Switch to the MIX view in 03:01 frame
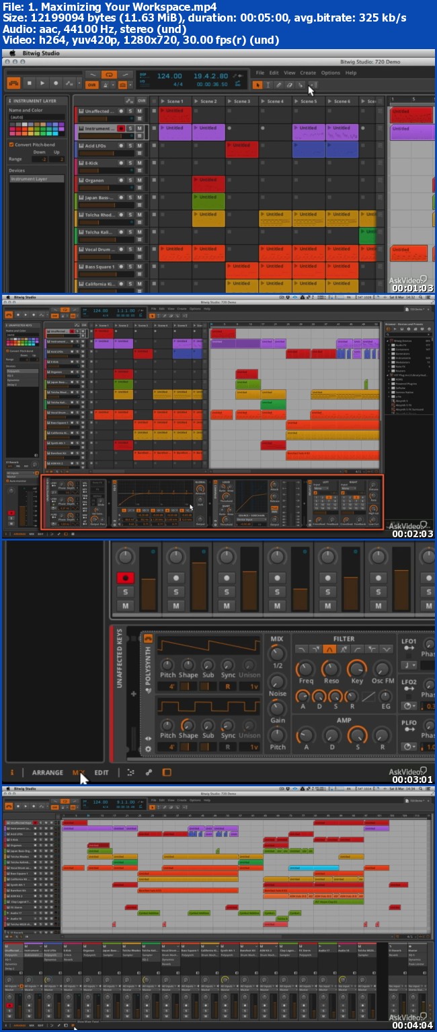 tap(79, 773)
